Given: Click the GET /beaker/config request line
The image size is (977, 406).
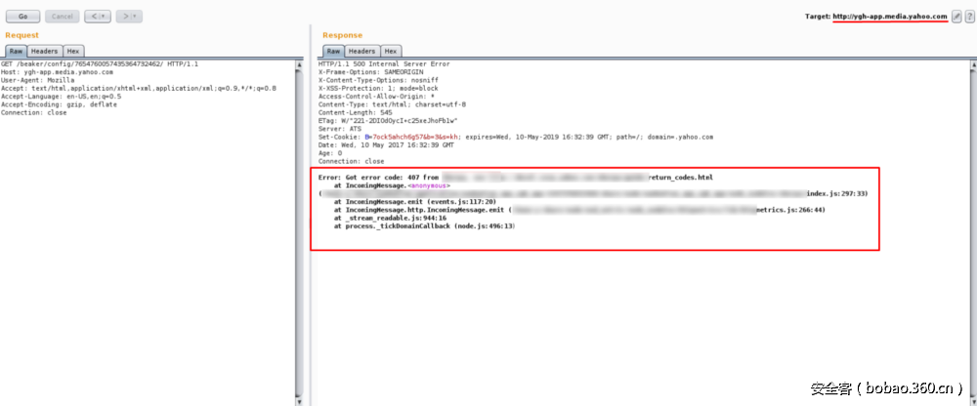Looking at the screenshot, I should click(100, 64).
